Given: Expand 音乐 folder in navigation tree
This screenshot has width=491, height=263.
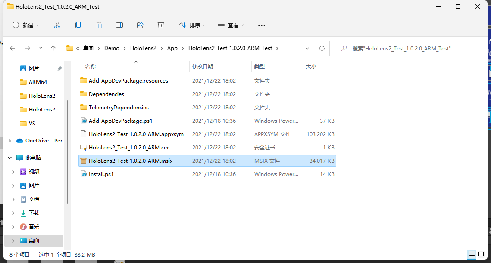Looking at the screenshot, I should pyautogui.click(x=13, y=227).
